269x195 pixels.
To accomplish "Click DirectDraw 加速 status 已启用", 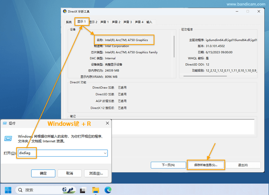I will (x=122, y=88).
